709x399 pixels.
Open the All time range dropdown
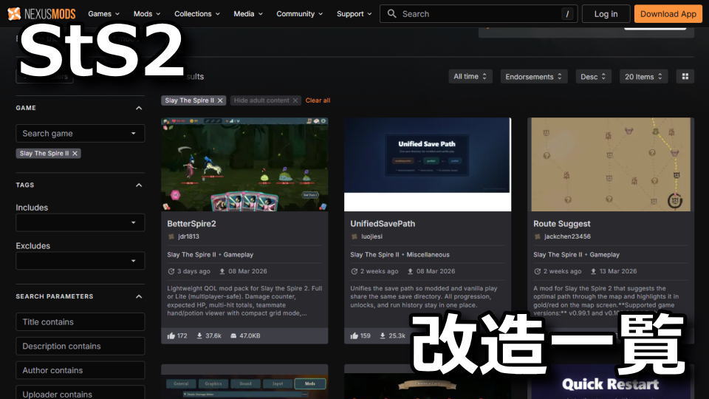pos(470,77)
